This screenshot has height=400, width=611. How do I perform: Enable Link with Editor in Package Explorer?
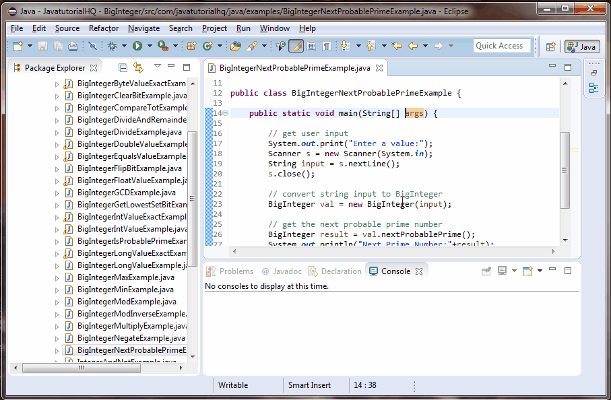(x=138, y=67)
